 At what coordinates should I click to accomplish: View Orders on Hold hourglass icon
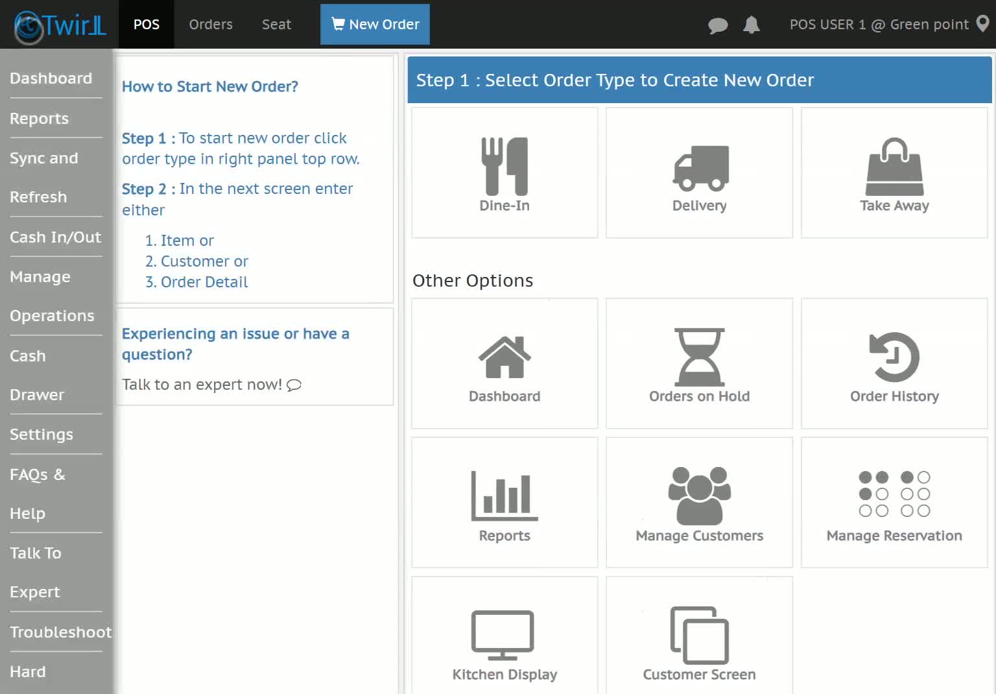(x=700, y=357)
